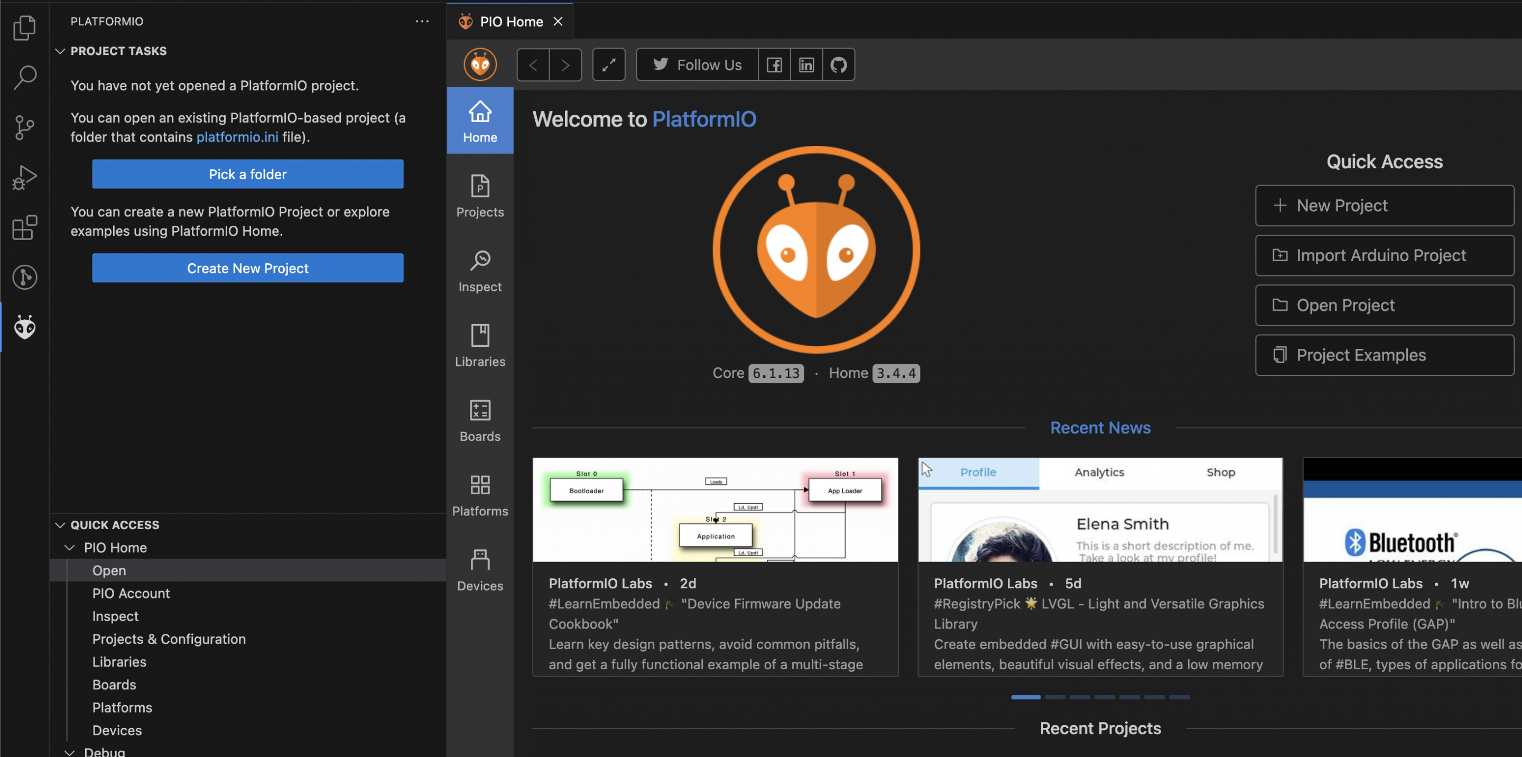Viewport: 1522px width, 757px height.
Task: Click the LinkedIn icon in toolbar
Action: pyautogui.click(x=806, y=64)
